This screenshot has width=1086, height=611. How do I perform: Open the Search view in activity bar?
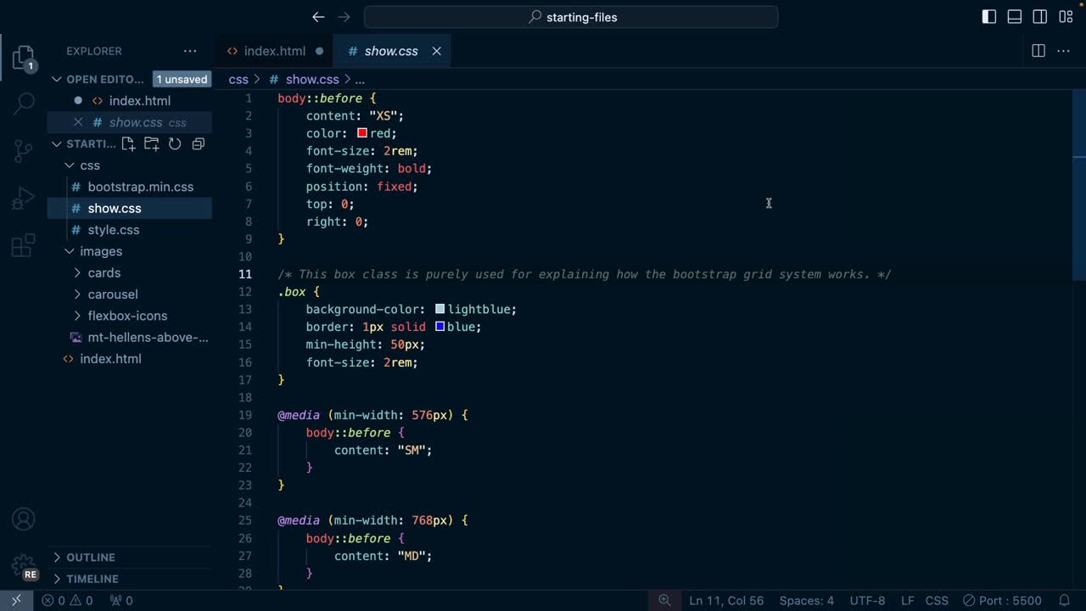click(24, 104)
